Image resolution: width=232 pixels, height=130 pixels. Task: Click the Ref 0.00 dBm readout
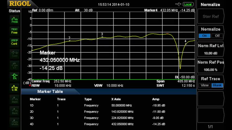click(x=43, y=10)
